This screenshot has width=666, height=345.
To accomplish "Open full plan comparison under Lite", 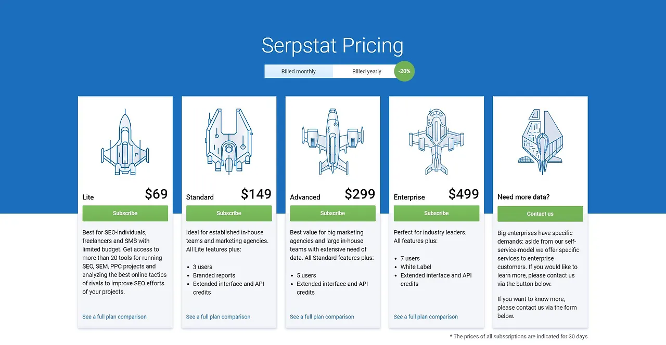I will (x=114, y=316).
